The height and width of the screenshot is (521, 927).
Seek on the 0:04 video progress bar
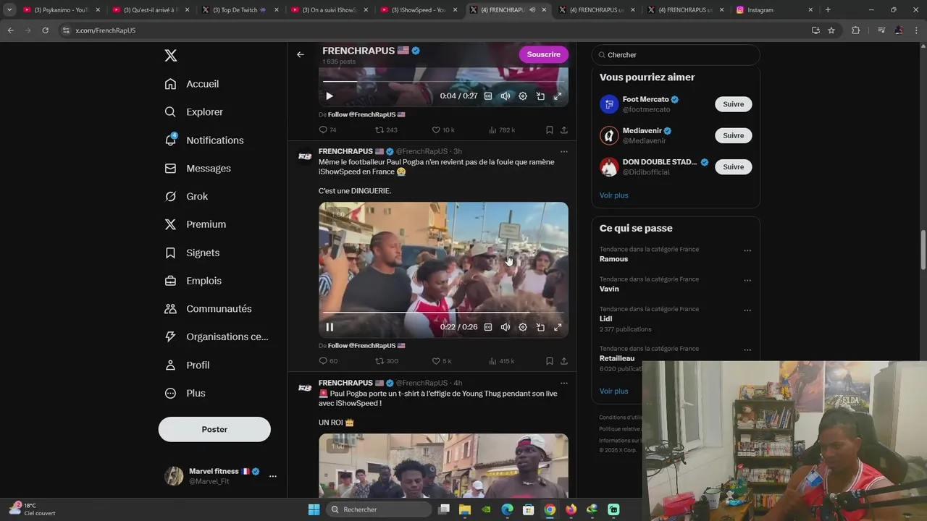(443, 82)
